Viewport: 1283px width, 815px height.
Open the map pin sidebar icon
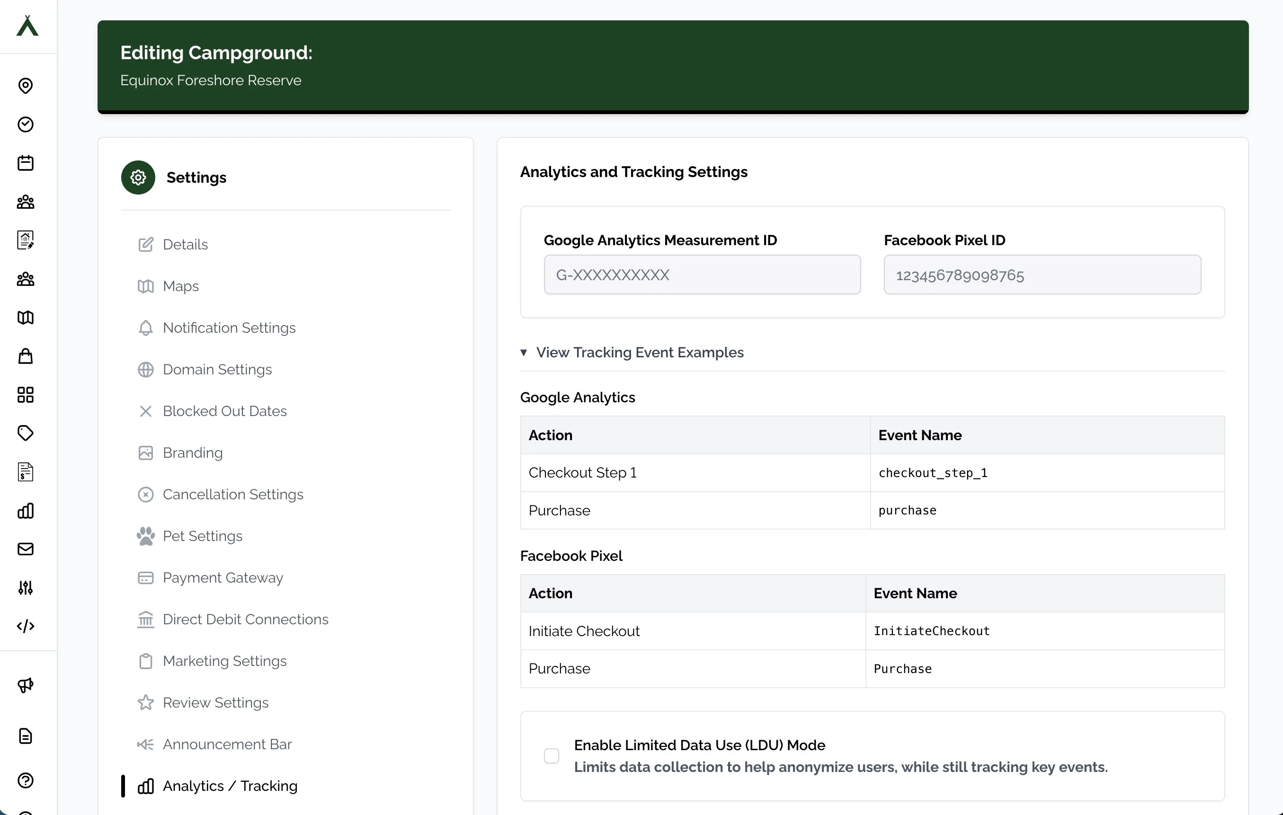26,86
